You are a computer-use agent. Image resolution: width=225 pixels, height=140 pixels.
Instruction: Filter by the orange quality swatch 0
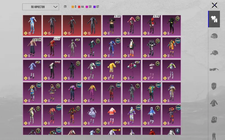74,7
